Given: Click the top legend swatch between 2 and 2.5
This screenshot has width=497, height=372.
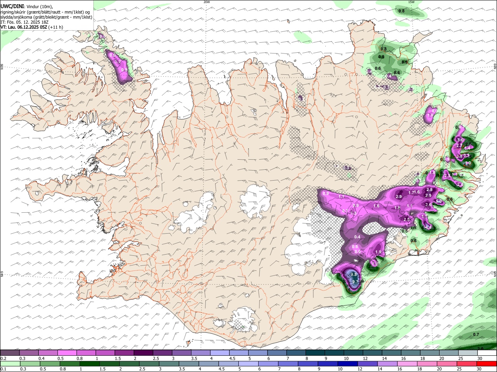Looking at the screenshot, I should click(143, 353).
